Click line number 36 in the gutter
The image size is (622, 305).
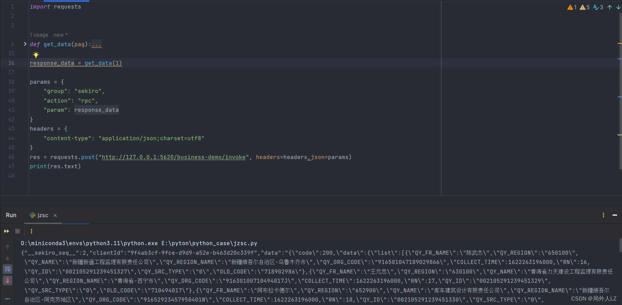(11, 63)
